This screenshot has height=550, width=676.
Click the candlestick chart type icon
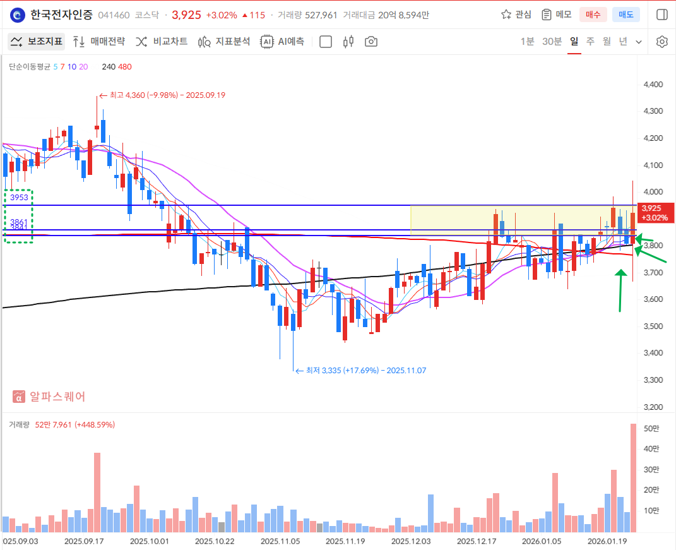(348, 42)
